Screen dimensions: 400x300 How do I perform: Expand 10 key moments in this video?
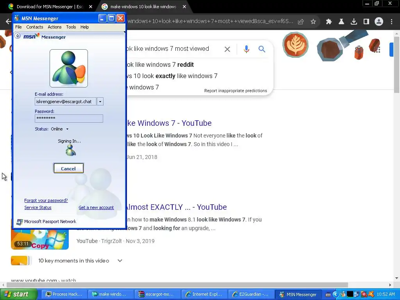click(120, 261)
